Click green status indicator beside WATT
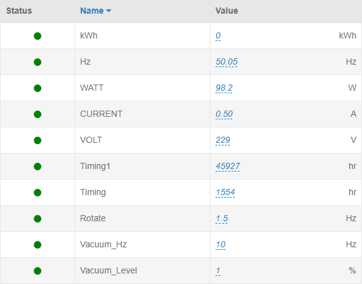Screen dimensions: 362x284 point(37,88)
